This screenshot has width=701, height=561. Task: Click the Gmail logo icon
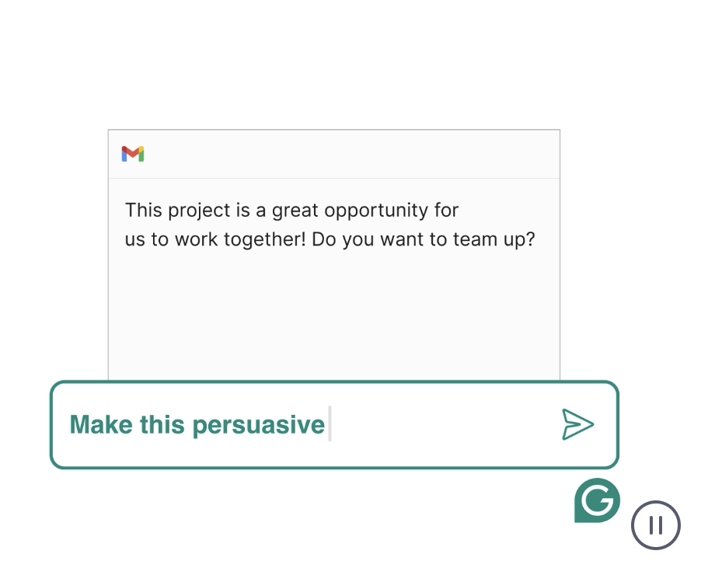pyautogui.click(x=133, y=154)
